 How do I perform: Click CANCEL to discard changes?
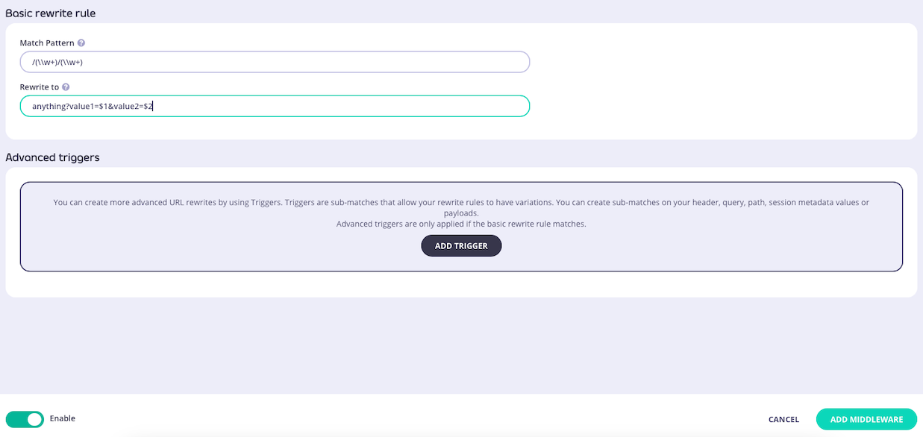point(783,419)
